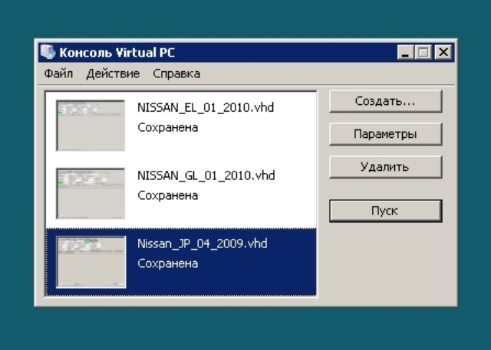Viewport: 491px width, 350px height.
Task: Close the Консоль Virtual PC window
Action: click(x=443, y=53)
